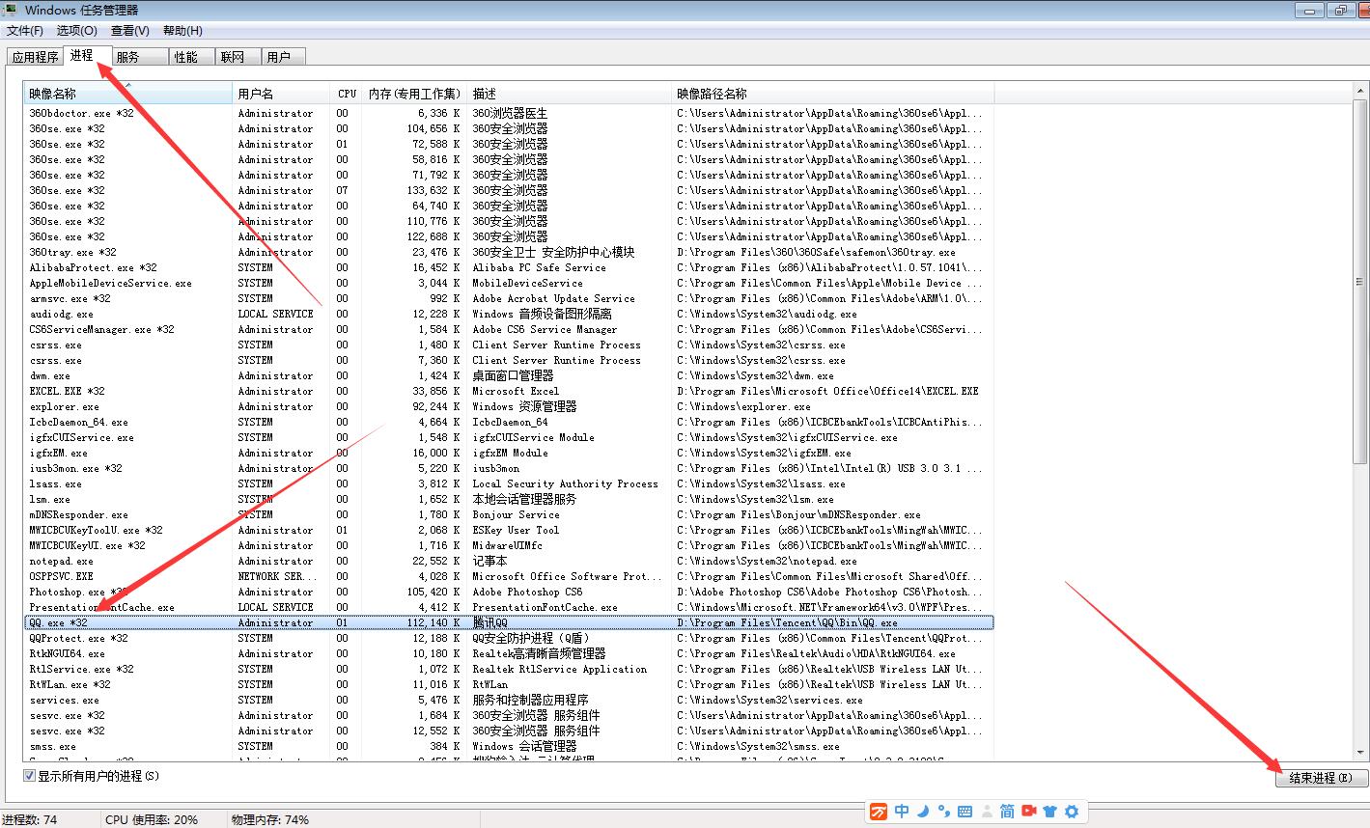
Task: Click the Sogou input method logo in tray
Action: 879,812
